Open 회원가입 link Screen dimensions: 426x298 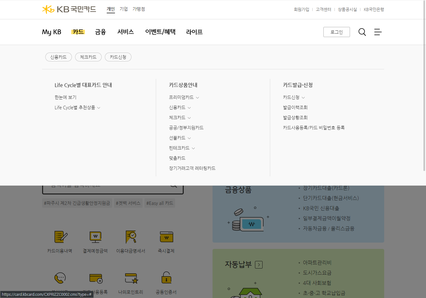(302, 10)
